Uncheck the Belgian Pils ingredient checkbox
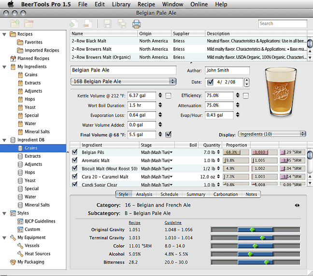 tap(74, 152)
